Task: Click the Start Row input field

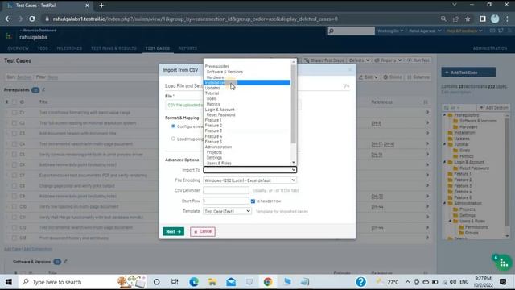Action: (226, 201)
